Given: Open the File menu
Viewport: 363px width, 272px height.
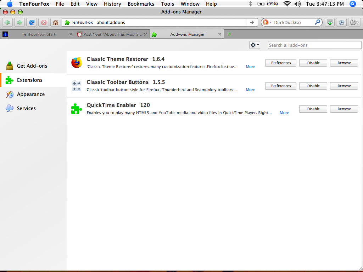Looking at the screenshot, I should [60, 4].
